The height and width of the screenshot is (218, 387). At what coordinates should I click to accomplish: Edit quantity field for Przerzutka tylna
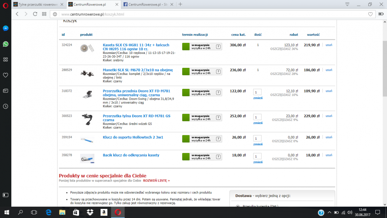(257, 117)
